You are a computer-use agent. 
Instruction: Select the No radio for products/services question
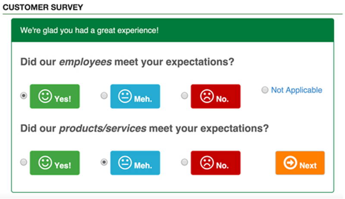click(185, 162)
